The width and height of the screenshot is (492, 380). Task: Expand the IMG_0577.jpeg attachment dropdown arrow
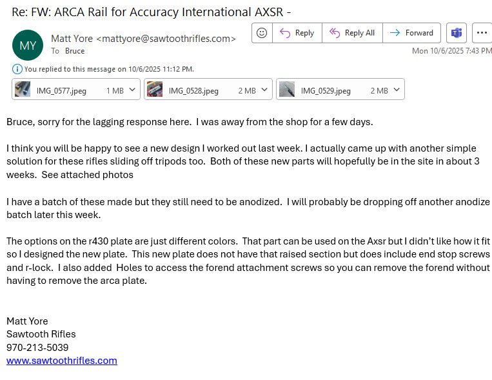coord(132,90)
